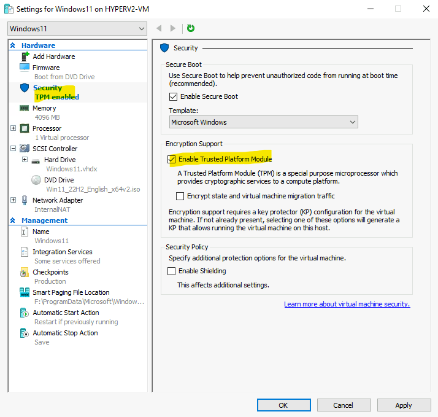The width and height of the screenshot is (438, 417).
Task: Click the Processor icon
Action: (25, 128)
